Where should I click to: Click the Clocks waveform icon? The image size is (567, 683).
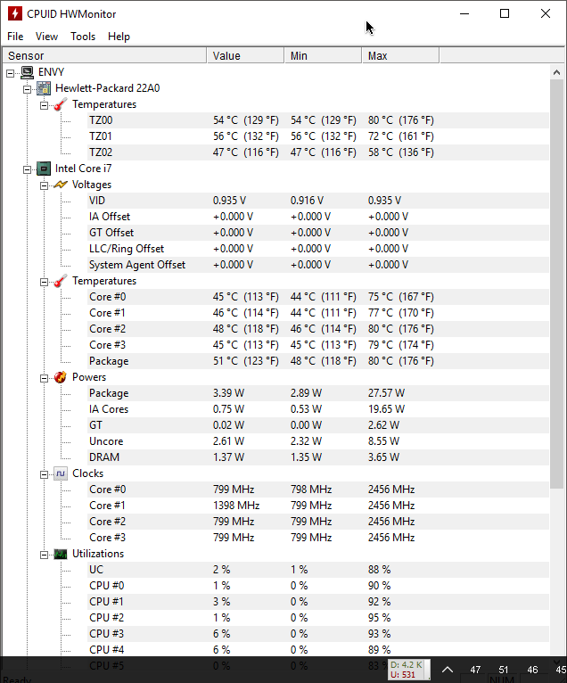tap(61, 473)
